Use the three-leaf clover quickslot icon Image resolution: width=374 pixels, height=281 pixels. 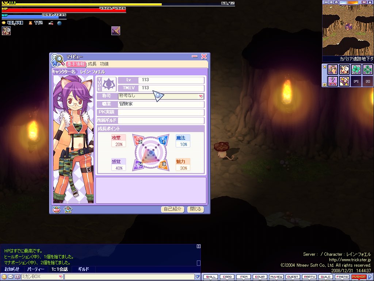pos(356,70)
